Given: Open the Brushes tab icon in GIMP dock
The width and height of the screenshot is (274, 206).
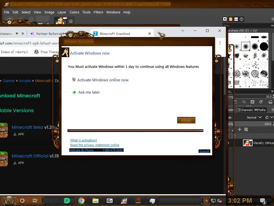Looking at the screenshot, I should [225, 19].
